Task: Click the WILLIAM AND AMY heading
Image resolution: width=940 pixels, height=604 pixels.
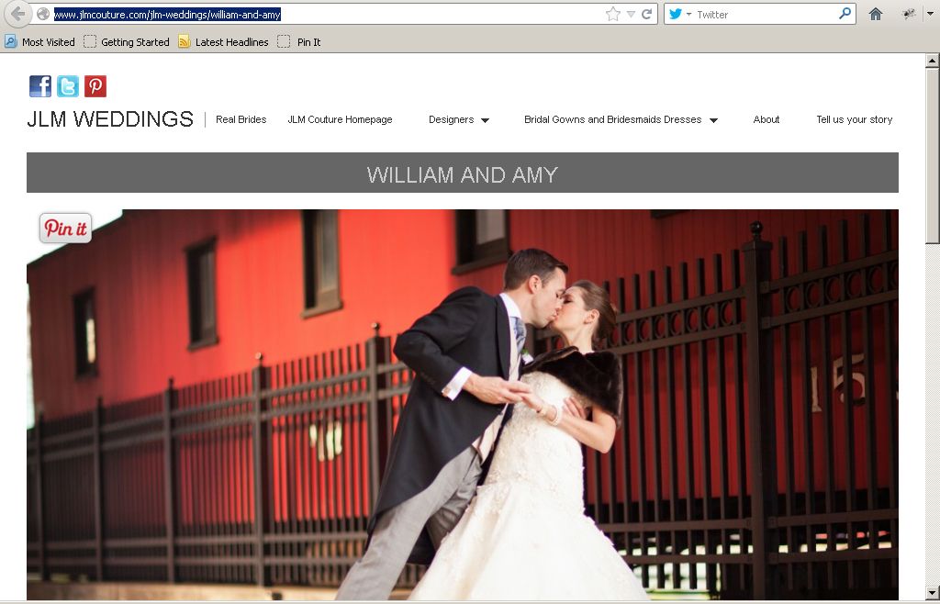Action: (x=463, y=174)
